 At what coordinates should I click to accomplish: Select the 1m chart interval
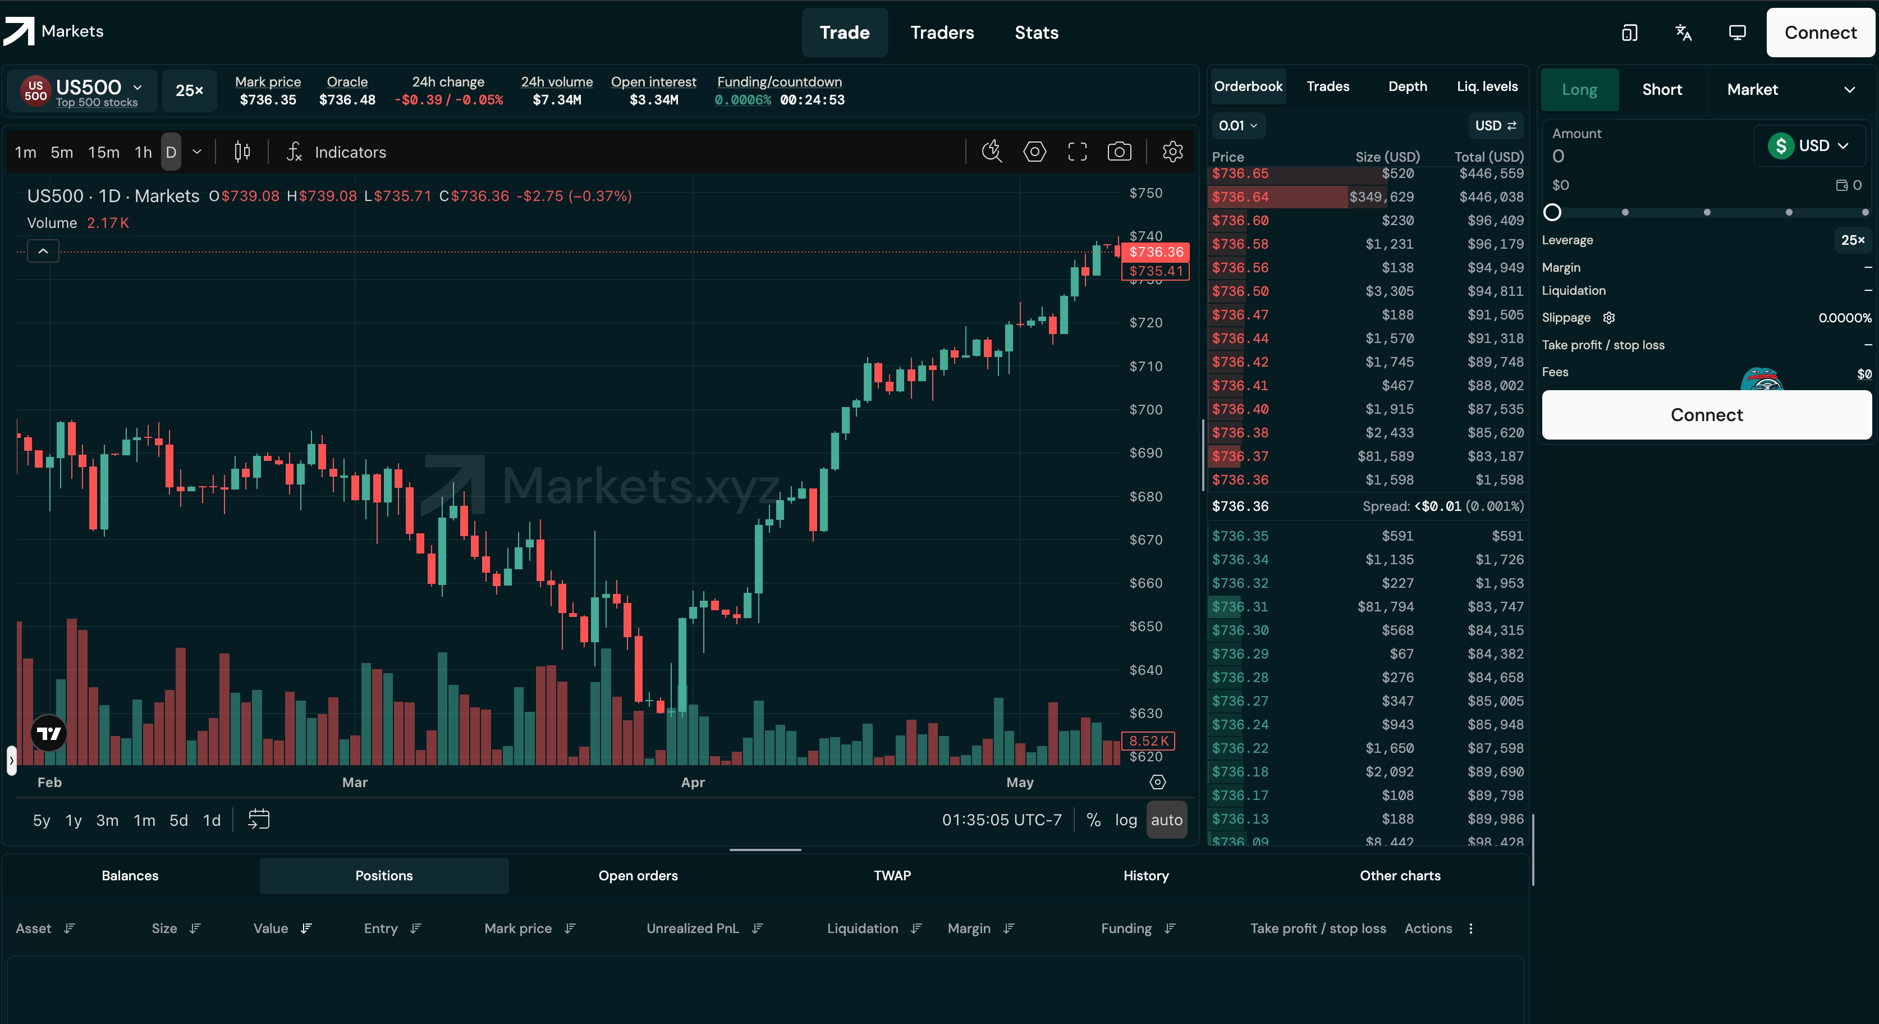click(25, 152)
